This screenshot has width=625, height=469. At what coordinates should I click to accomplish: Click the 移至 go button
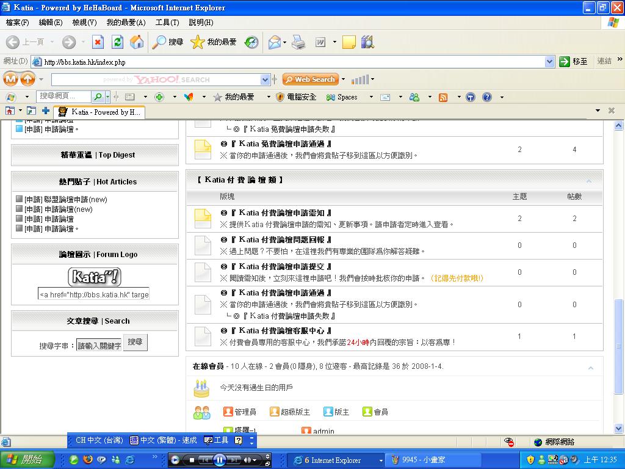pyautogui.click(x=573, y=62)
